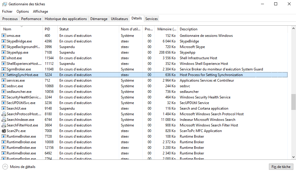Image resolution: width=296 pixels, height=173 pixels.
Task: Click the Scan2Pc.exe scanner icon
Action: point(4,131)
